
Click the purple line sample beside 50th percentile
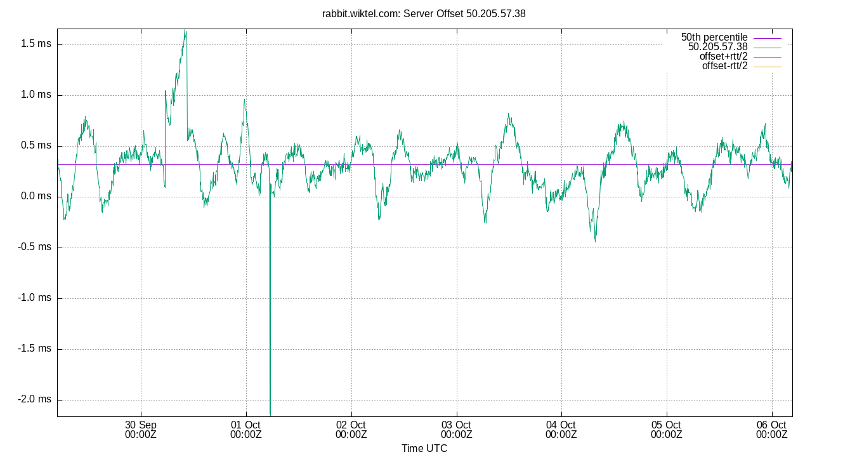768,38
